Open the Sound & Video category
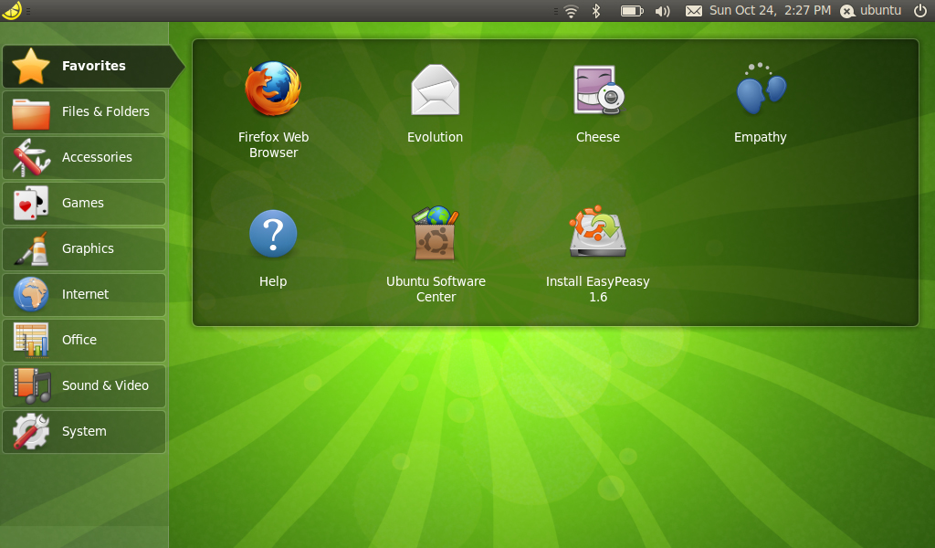935x548 pixels. click(x=84, y=385)
